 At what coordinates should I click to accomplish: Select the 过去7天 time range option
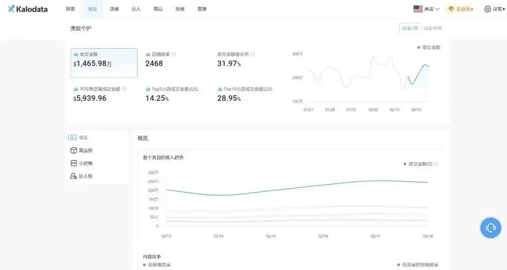[x=410, y=28]
